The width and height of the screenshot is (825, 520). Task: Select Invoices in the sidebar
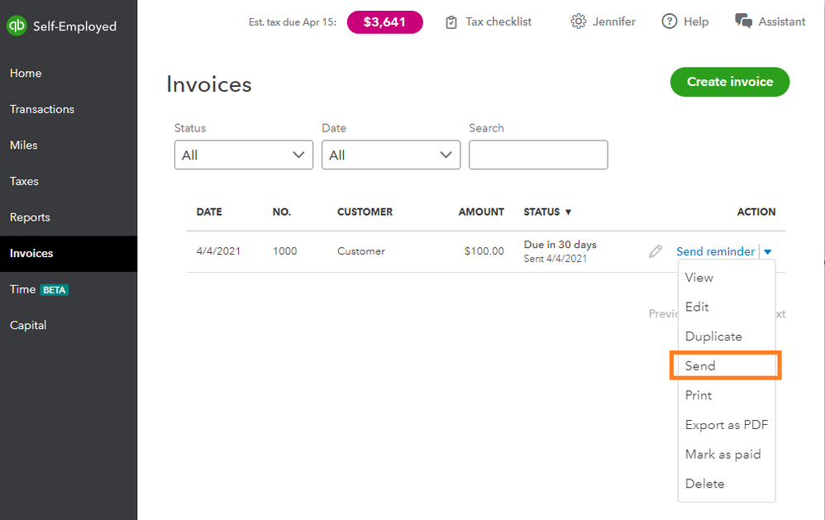click(69, 253)
